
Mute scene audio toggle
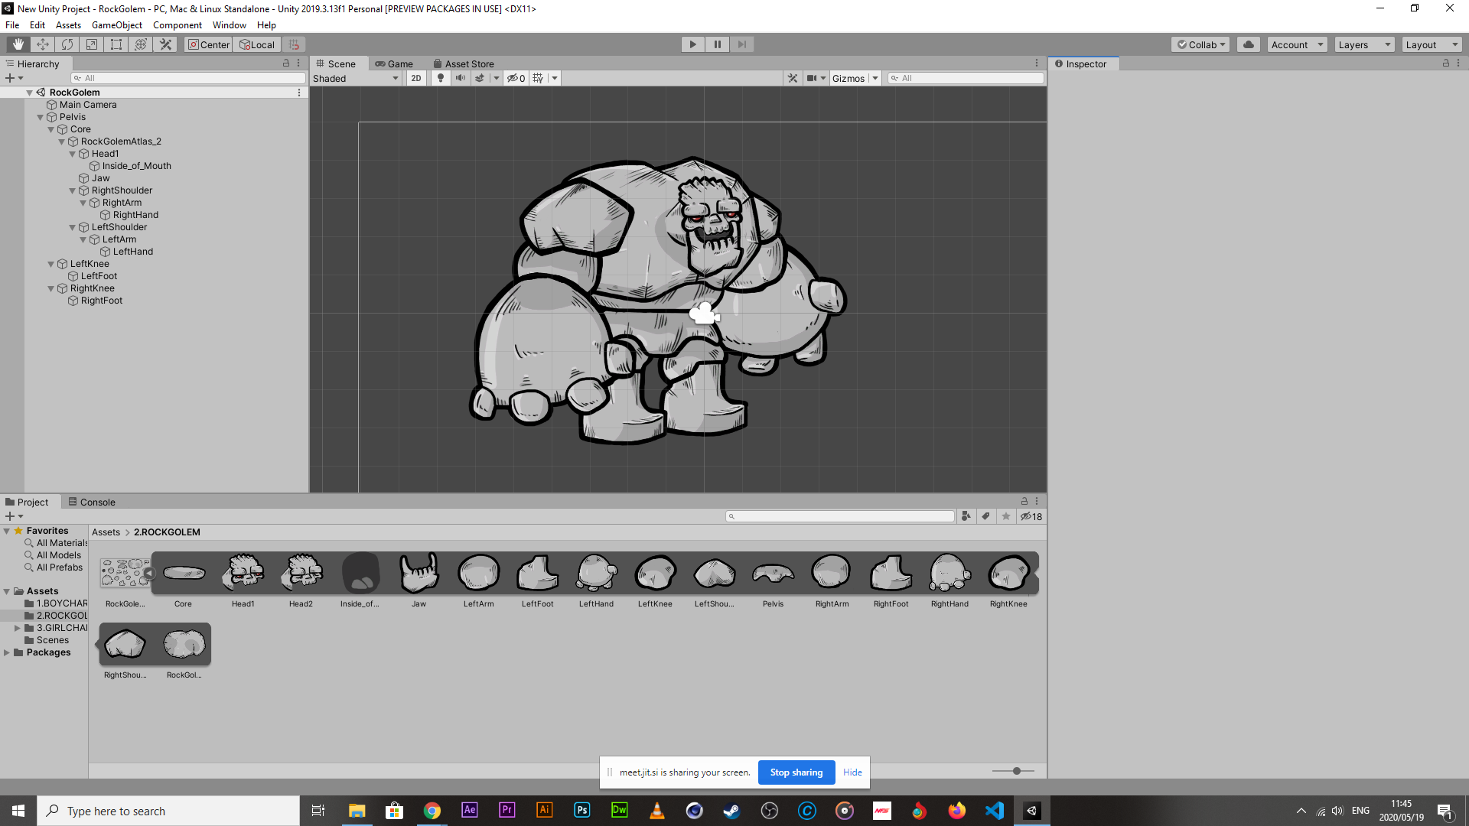[460, 78]
